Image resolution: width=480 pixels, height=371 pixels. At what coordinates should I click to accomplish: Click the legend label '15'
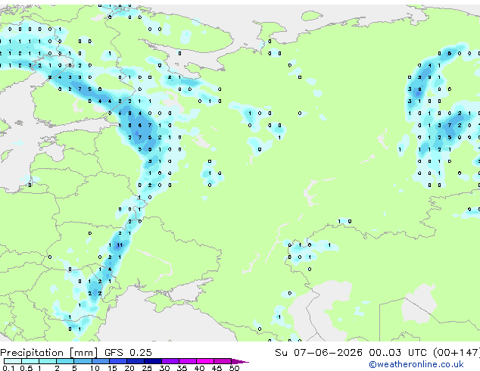pyautogui.click(x=112, y=368)
